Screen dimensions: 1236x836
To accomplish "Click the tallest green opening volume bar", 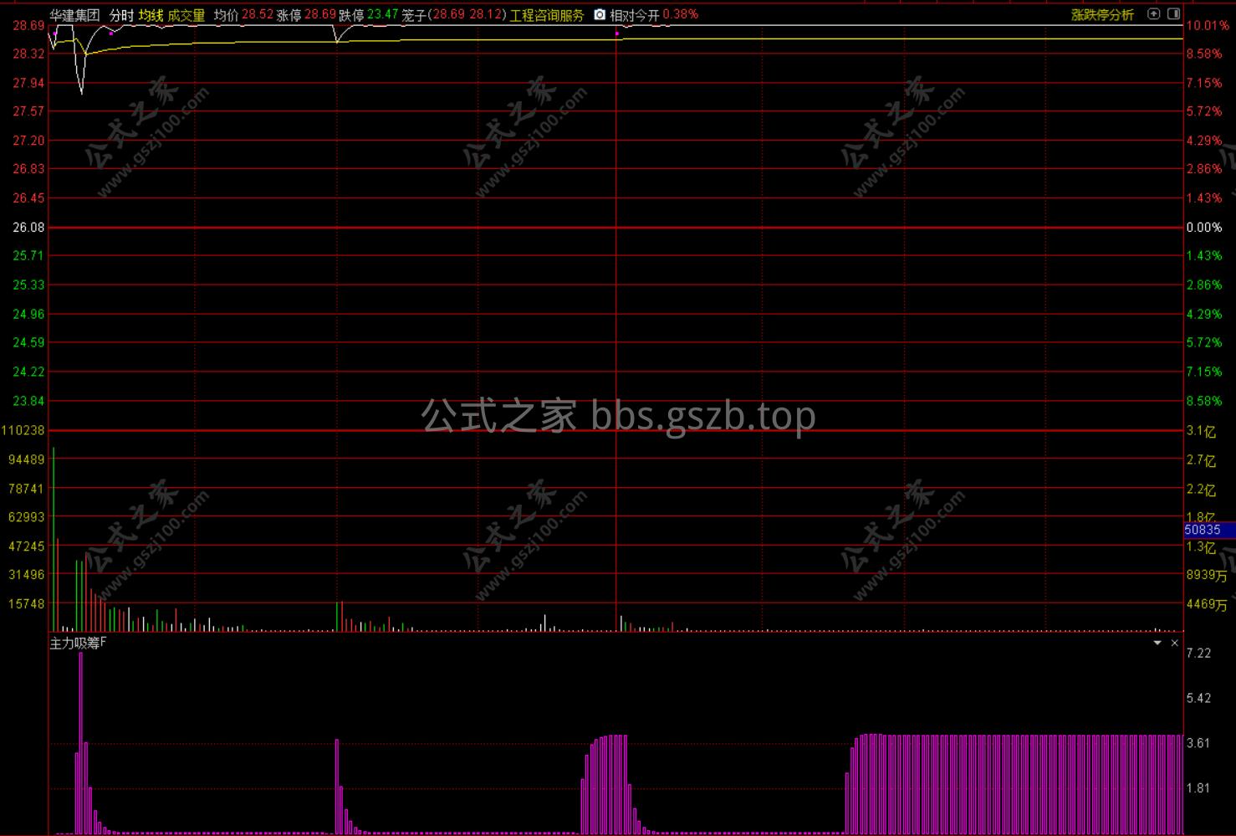I will pyautogui.click(x=54, y=536).
